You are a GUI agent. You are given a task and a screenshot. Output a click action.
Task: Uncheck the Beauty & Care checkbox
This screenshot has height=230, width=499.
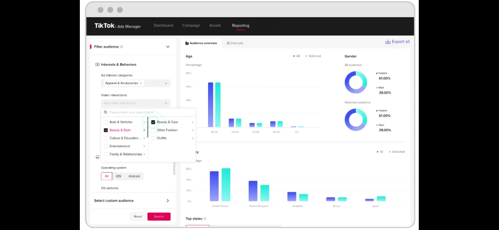(153, 122)
